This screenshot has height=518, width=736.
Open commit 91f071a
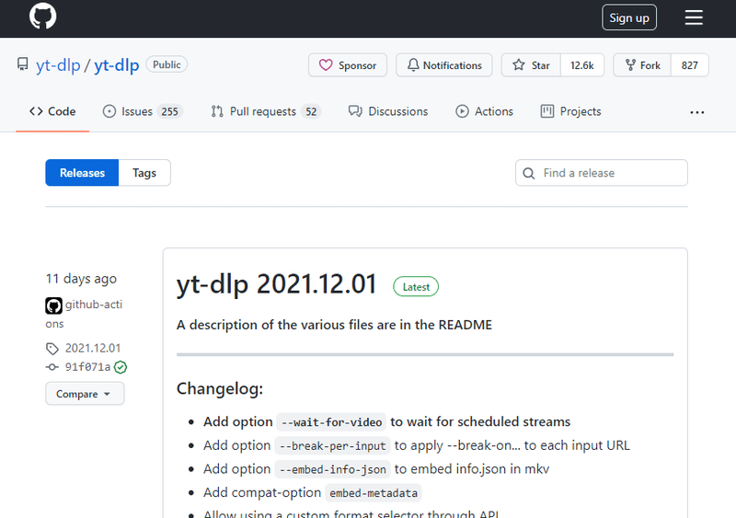87,367
